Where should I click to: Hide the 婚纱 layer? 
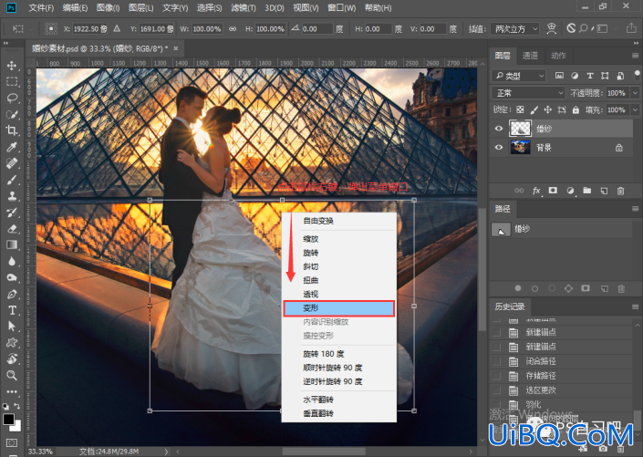(x=499, y=129)
